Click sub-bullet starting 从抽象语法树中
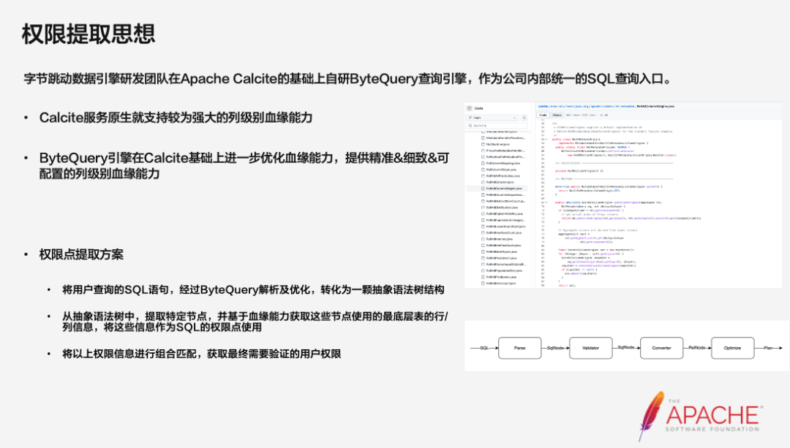 [255, 322]
